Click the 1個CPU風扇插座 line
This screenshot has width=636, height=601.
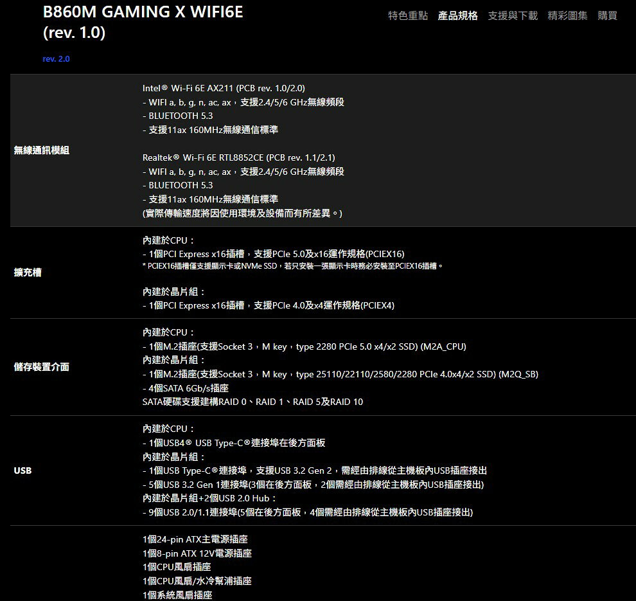177,567
